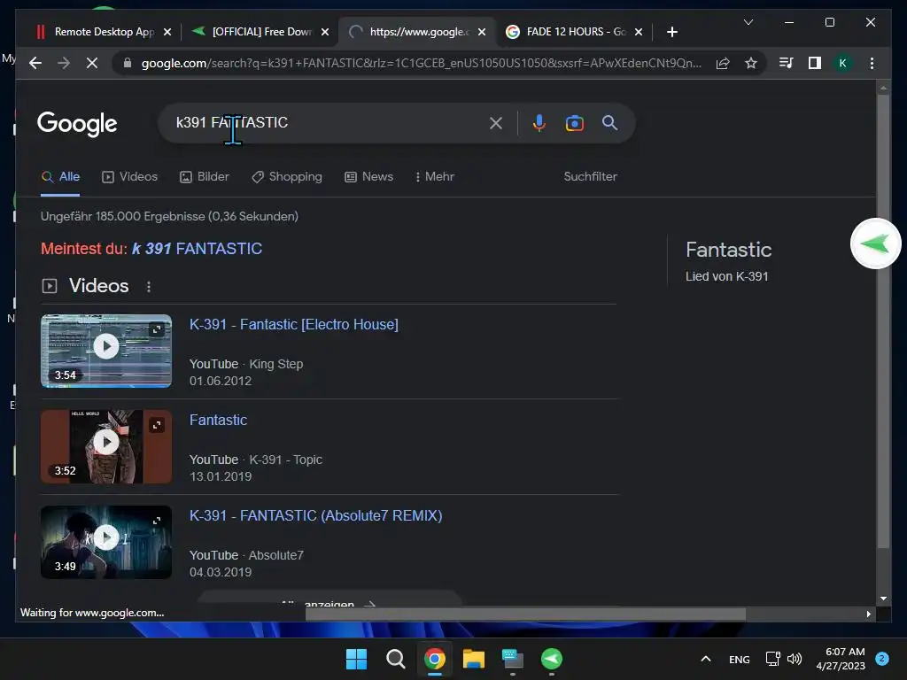Play the 3:49 video thumbnail
Screen dimensions: 907x680
[x=106, y=542]
